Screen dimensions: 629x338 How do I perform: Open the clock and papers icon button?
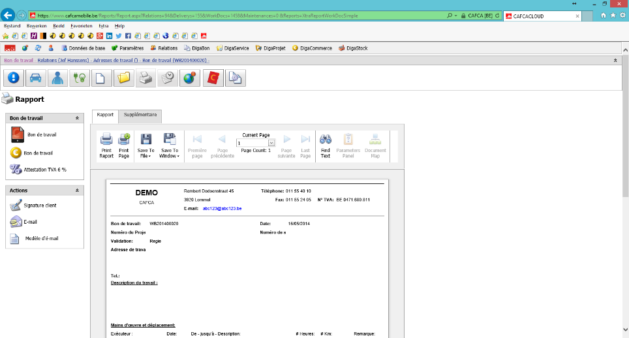coord(168,78)
